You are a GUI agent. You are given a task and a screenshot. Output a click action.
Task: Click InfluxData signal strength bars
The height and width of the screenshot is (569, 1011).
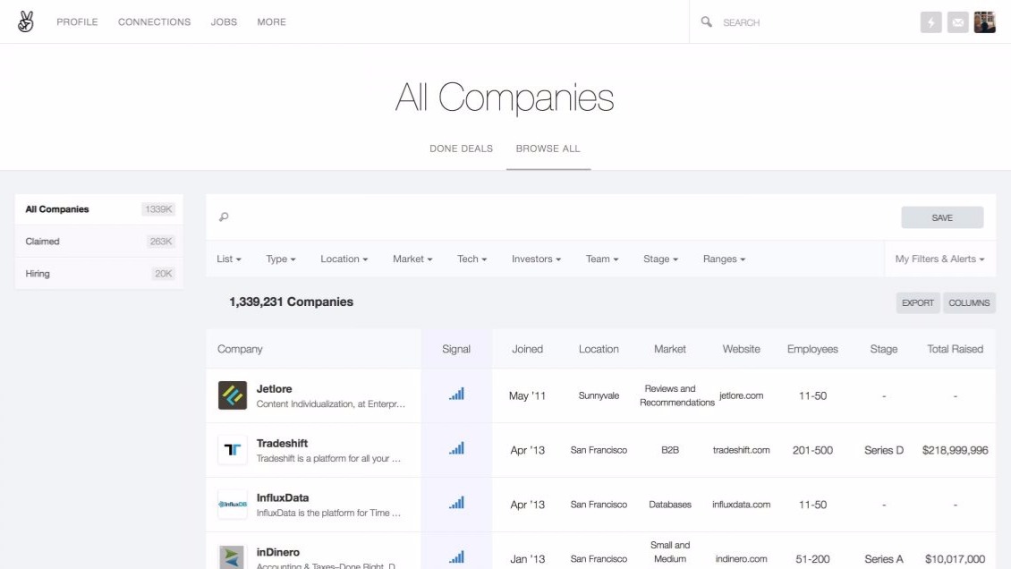pyautogui.click(x=456, y=503)
